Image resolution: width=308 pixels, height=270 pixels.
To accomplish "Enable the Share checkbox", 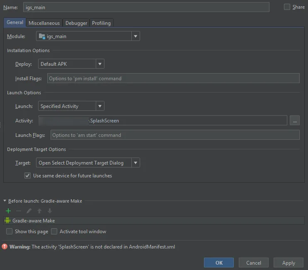I will tap(287, 7).
